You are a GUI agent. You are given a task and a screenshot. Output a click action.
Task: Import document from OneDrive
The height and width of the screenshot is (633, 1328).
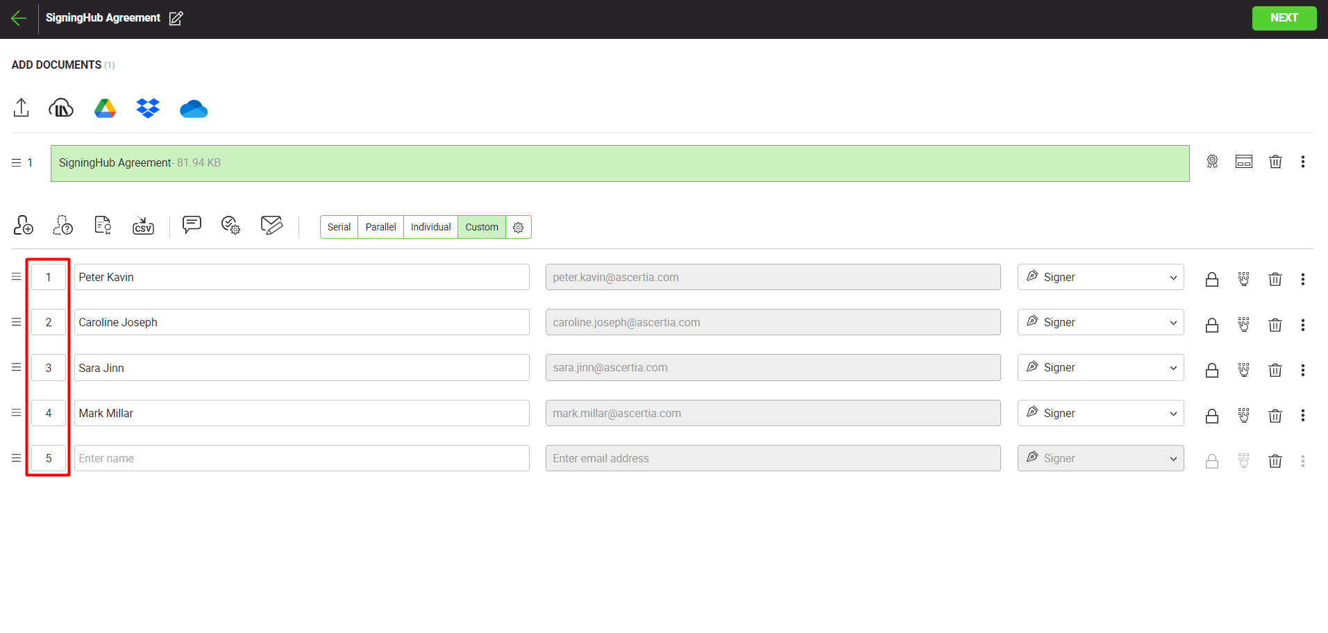193,109
